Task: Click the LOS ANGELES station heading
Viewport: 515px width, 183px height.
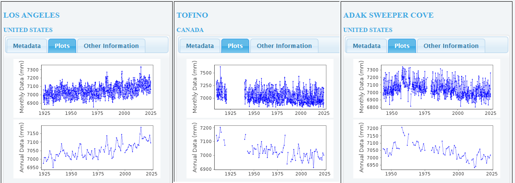Action: coord(32,15)
